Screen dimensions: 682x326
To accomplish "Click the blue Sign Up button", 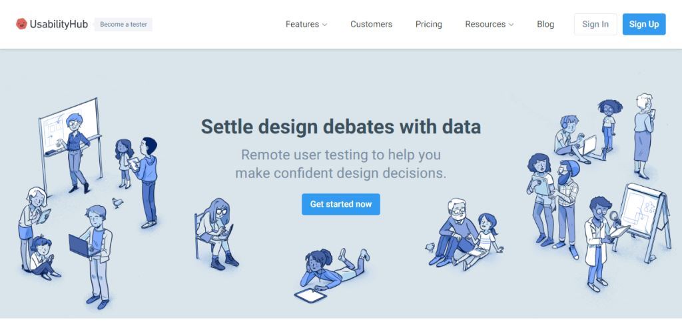I will pos(644,25).
